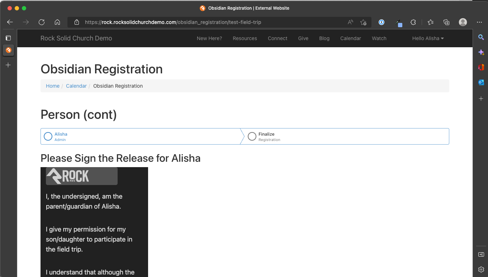Open the browser profile avatar
The image size is (488, 277).
pos(463,22)
